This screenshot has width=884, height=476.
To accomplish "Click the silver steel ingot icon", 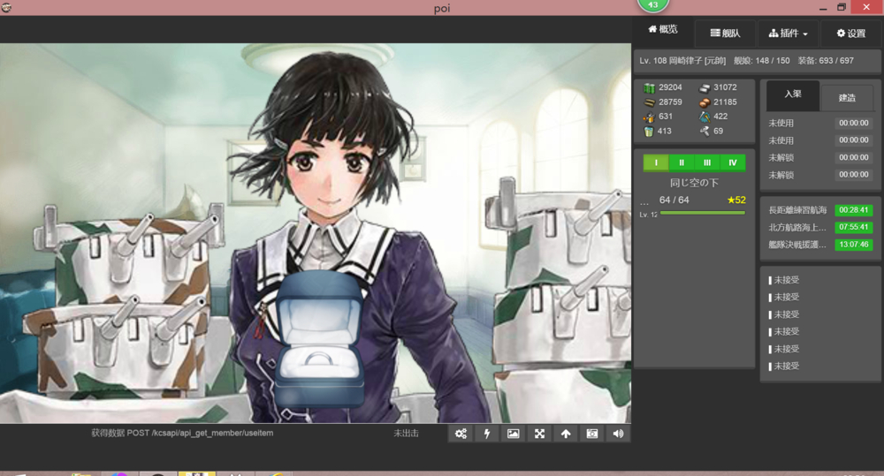I will [x=705, y=88].
